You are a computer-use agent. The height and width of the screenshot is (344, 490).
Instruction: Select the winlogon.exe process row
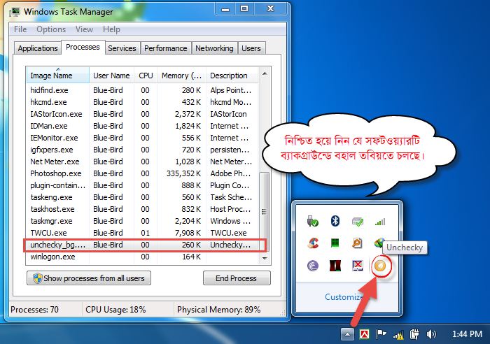(x=143, y=257)
